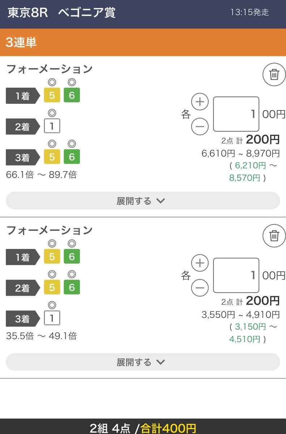The width and height of the screenshot is (286, 434).
Task: Delete the second formation bet with trash icon
Action: pos(274,236)
